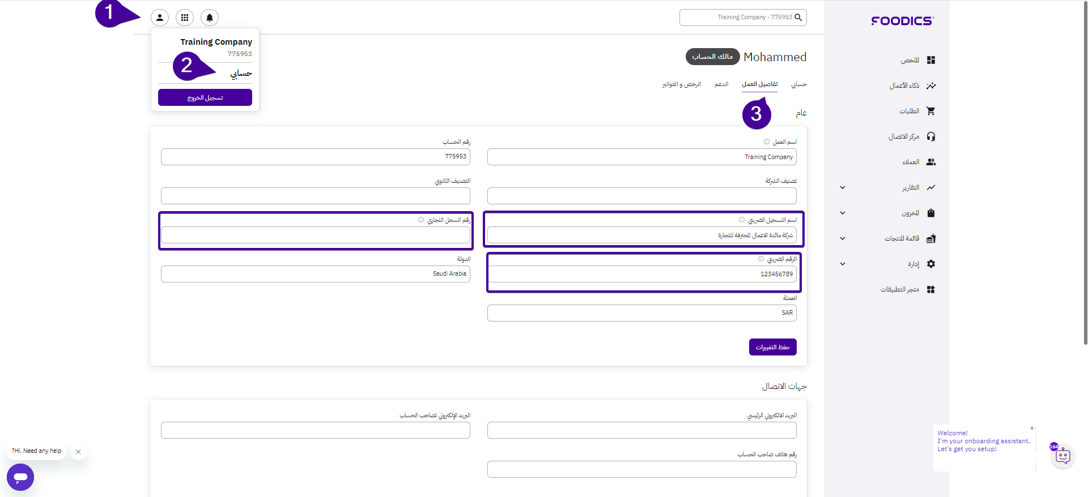This screenshot has width=1088, height=497.
Task: Click the notifications bell icon
Action: 210,18
